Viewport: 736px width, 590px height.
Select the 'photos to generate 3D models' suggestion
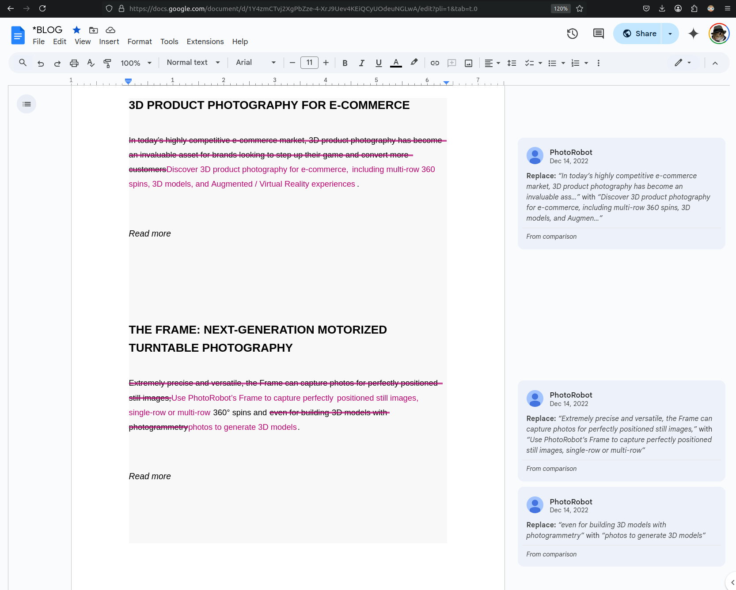(621, 526)
